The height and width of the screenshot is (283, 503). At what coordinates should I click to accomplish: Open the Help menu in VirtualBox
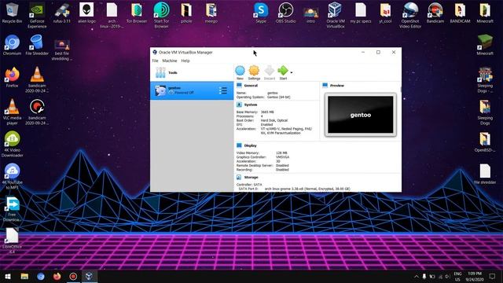pyautogui.click(x=185, y=61)
